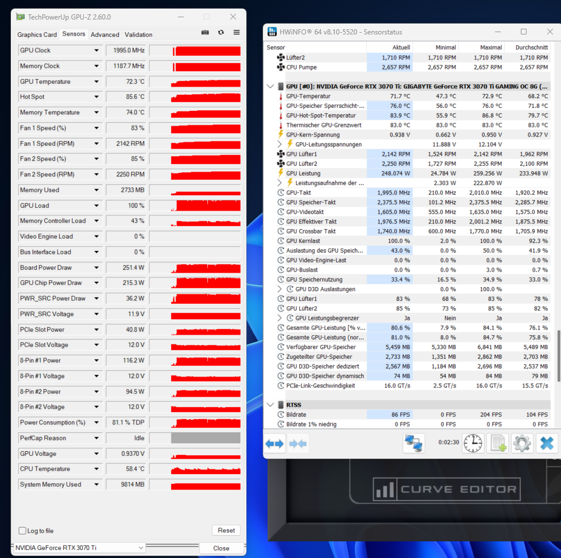Viewport: 561px width, 558px height.
Task: Click the Sensor column header
Action: click(x=315, y=47)
